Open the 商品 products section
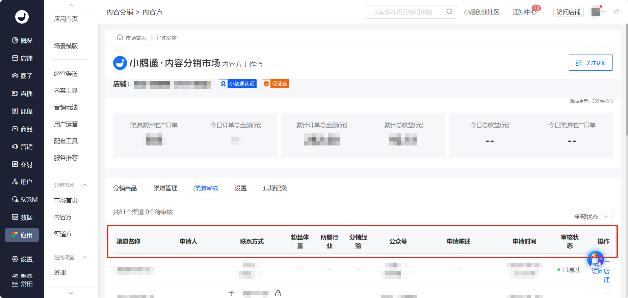This screenshot has height=298, width=628. click(22, 129)
